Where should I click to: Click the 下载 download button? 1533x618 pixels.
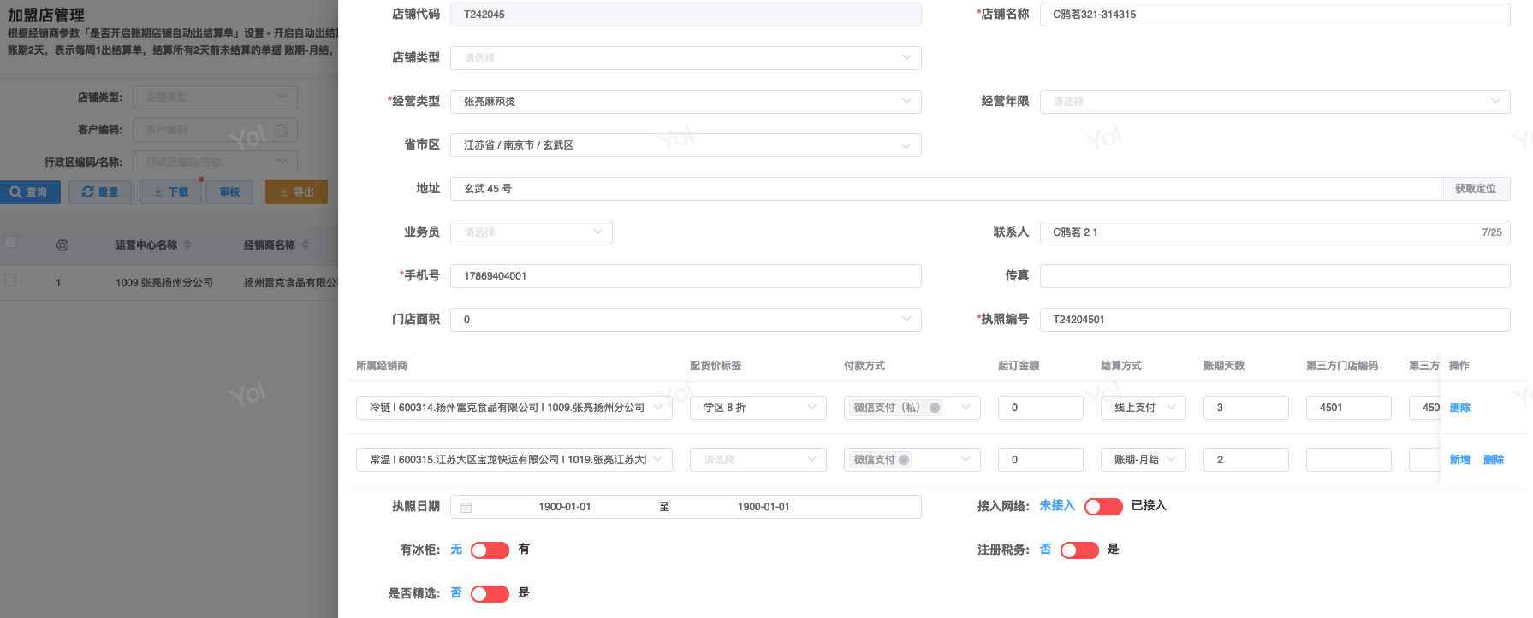click(x=170, y=192)
